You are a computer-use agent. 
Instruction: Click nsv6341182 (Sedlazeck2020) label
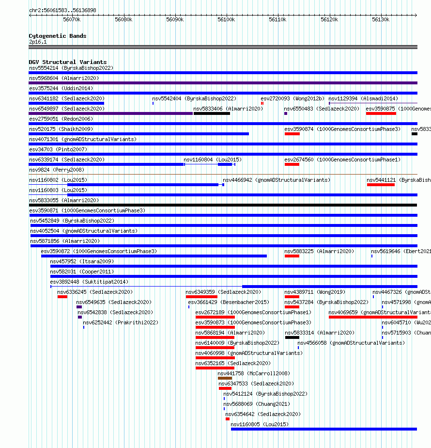pos(67,98)
